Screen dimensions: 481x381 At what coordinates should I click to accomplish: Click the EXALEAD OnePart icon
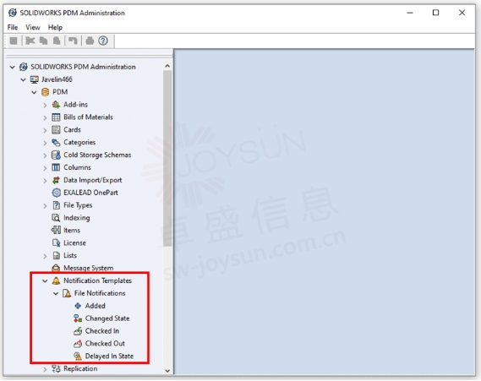56,193
